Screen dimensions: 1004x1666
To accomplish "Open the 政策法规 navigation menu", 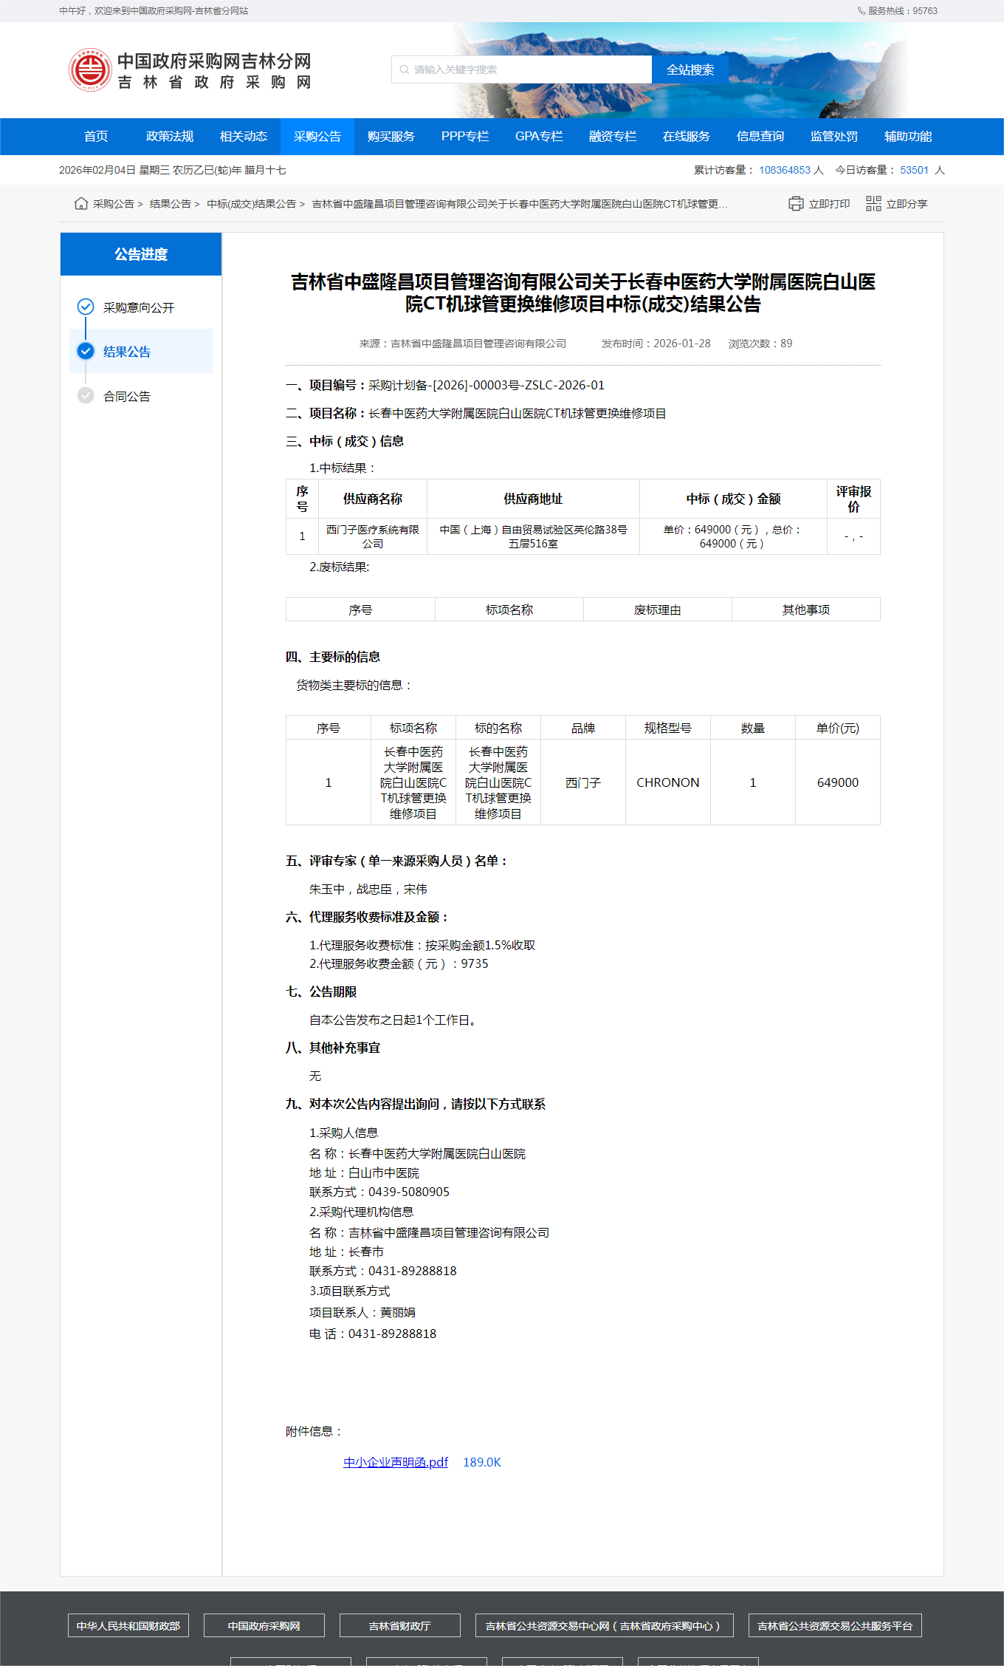I will (x=170, y=137).
